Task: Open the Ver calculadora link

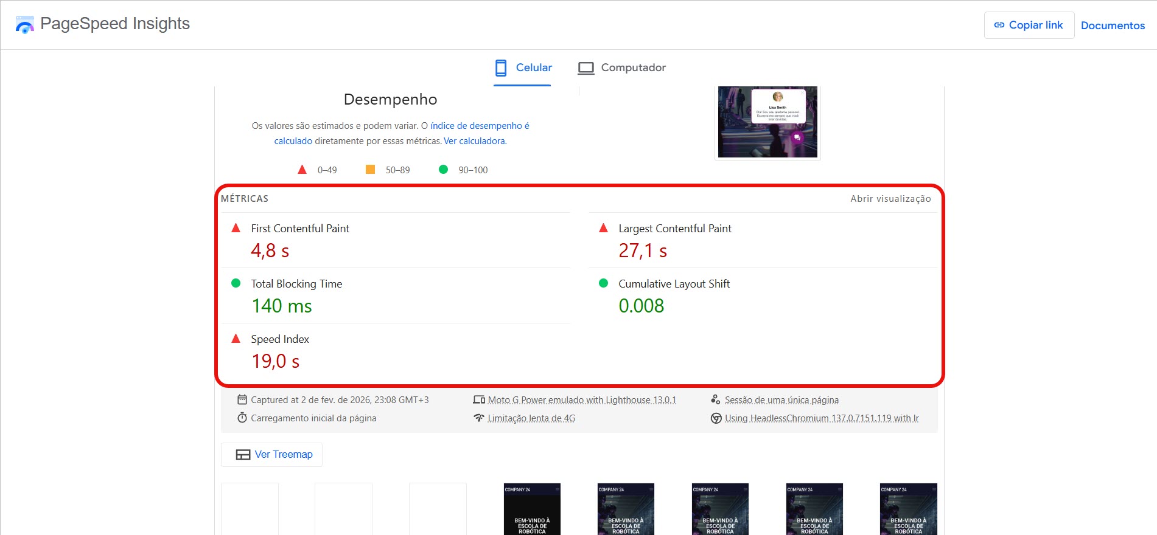Action: click(475, 141)
